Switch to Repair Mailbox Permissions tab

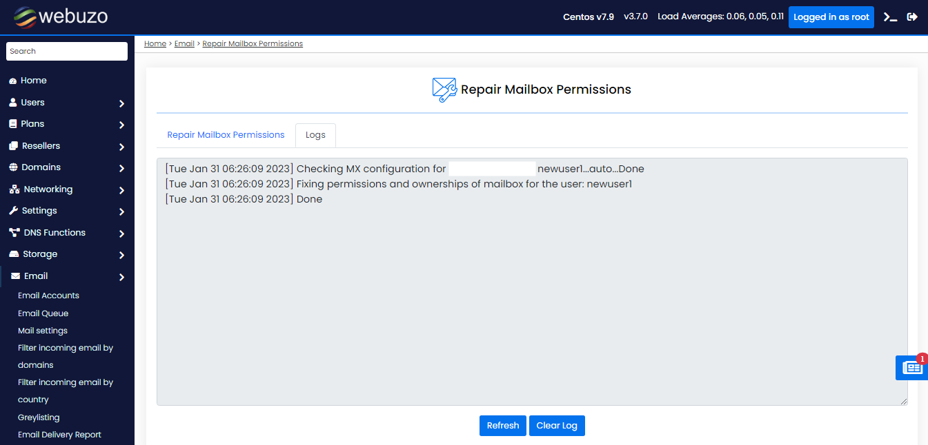(x=226, y=135)
